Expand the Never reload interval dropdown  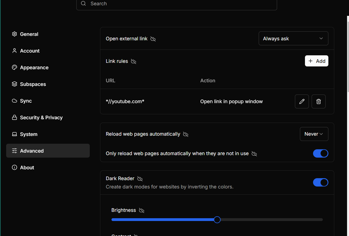314,134
